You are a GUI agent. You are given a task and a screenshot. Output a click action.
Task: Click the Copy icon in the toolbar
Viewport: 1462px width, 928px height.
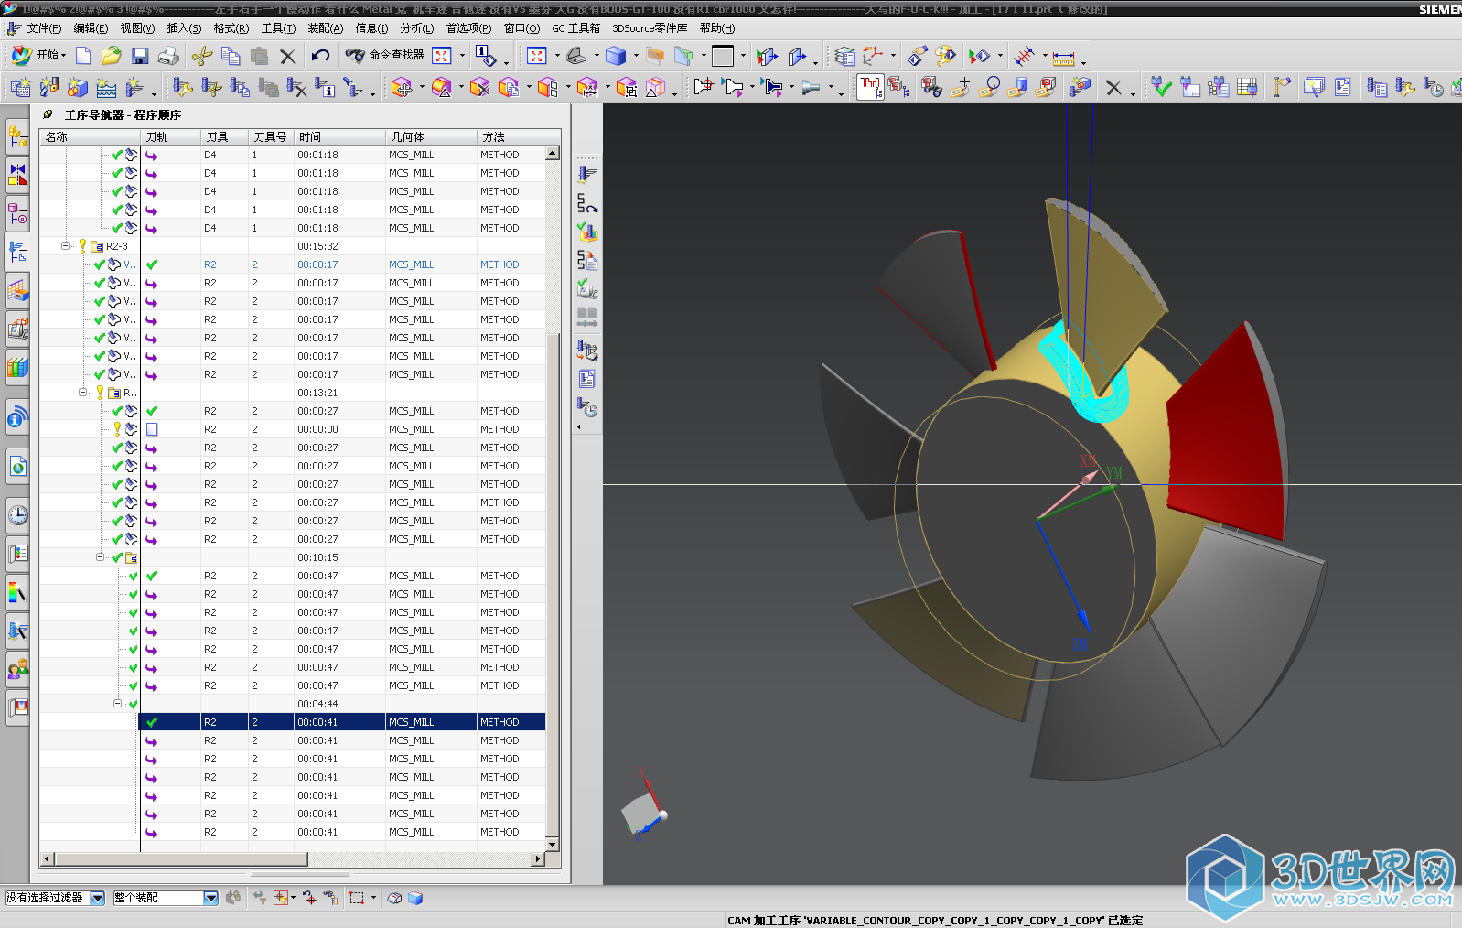[x=231, y=56]
